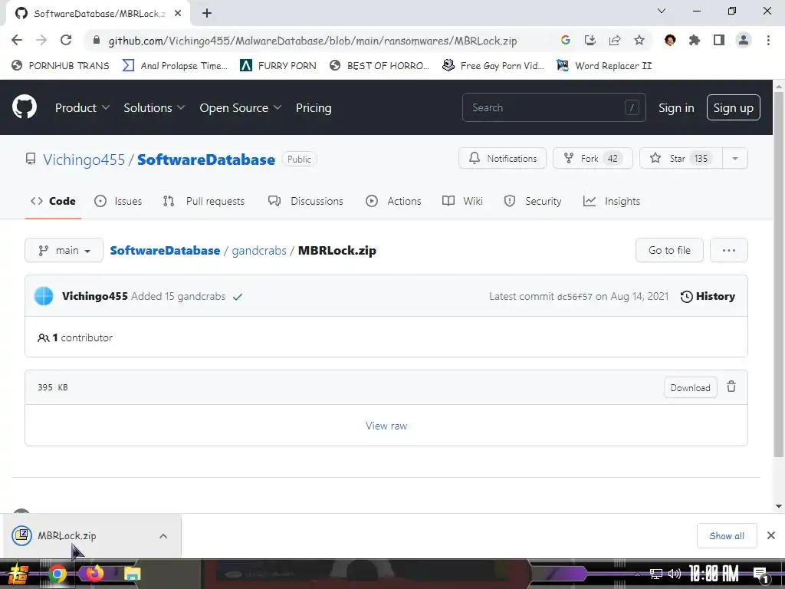
Task: Click the Sign up button
Action: (734, 107)
